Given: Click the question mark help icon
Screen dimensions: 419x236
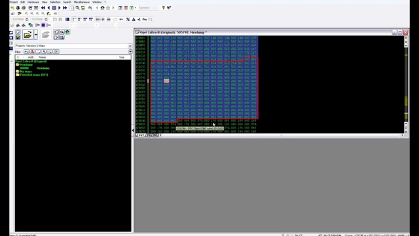Looking at the screenshot, I should [163, 8].
